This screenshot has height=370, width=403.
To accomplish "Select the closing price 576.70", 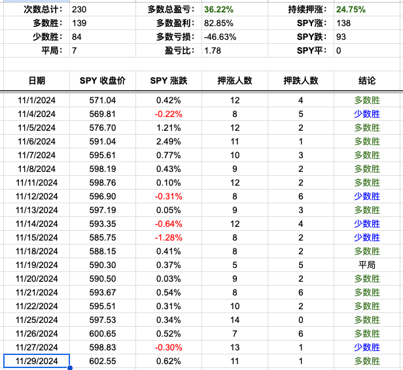I will pos(103,127).
